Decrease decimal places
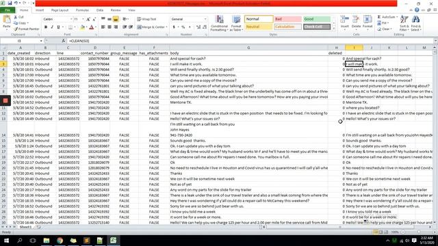Screen dimensions: 438x246 click(x=205, y=27)
